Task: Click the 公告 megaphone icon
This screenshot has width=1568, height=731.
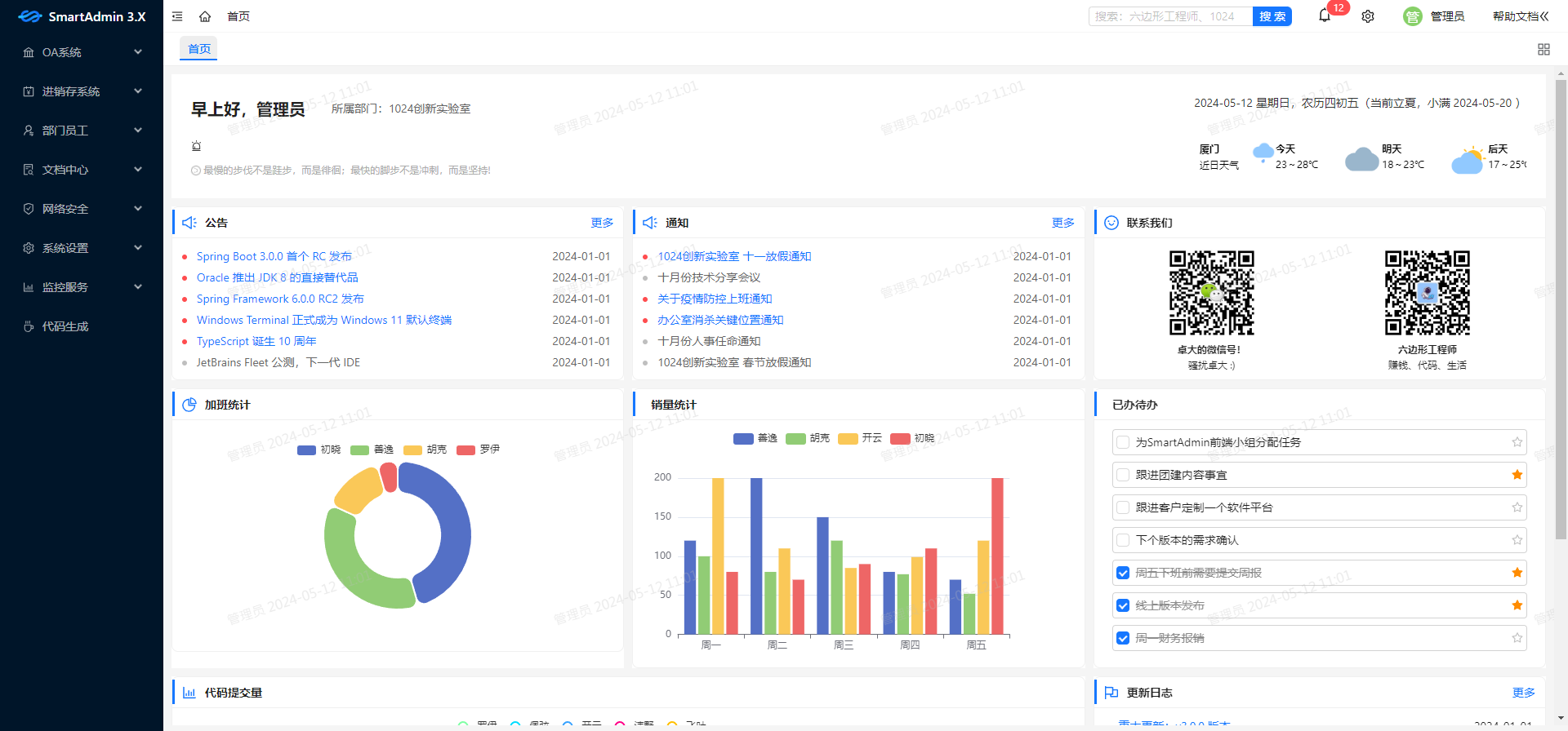Action: click(189, 223)
